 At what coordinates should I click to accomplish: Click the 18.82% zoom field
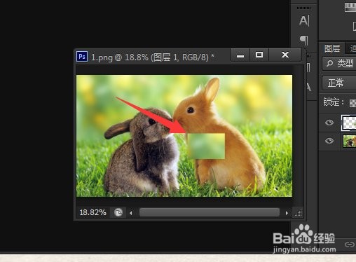pos(93,212)
